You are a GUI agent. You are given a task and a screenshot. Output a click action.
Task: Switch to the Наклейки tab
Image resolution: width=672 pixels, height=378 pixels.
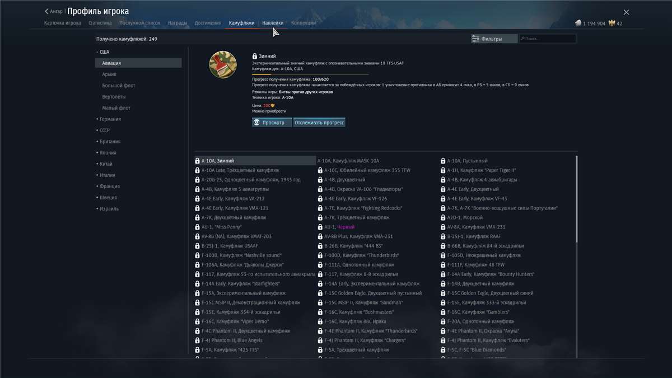click(273, 23)
